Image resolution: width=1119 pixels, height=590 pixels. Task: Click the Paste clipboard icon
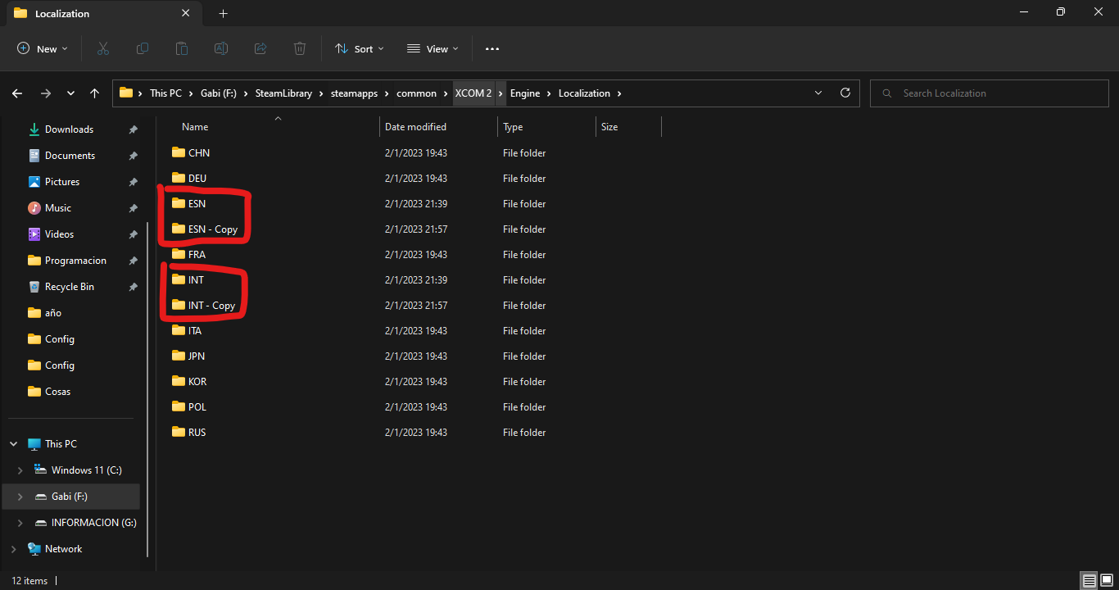(x=182, y=49)
